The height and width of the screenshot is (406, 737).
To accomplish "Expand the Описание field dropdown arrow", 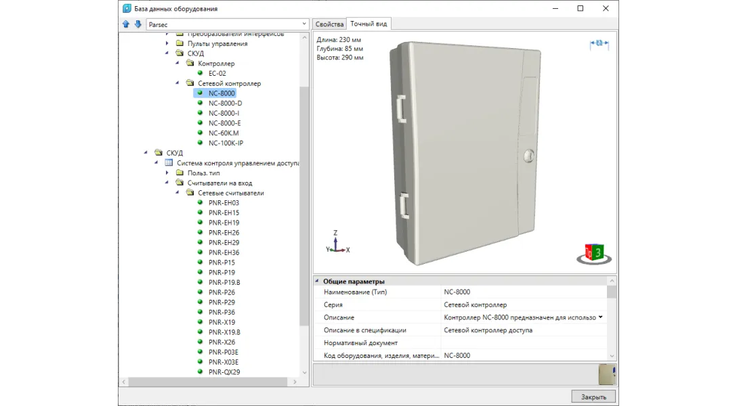I will (600, 317).
